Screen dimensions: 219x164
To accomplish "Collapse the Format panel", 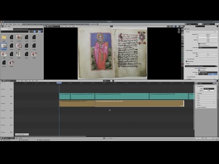I will coord(188,32).
